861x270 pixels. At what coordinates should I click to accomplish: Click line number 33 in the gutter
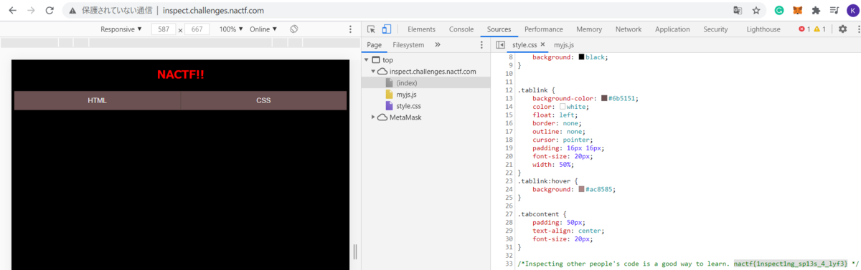point(509,264)
